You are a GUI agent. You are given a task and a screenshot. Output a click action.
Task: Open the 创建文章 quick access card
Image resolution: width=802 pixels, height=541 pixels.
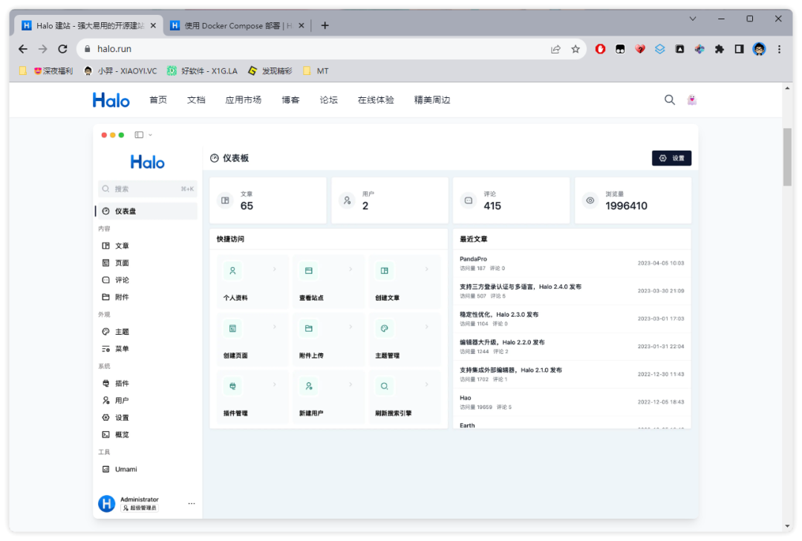pos(404,282)
